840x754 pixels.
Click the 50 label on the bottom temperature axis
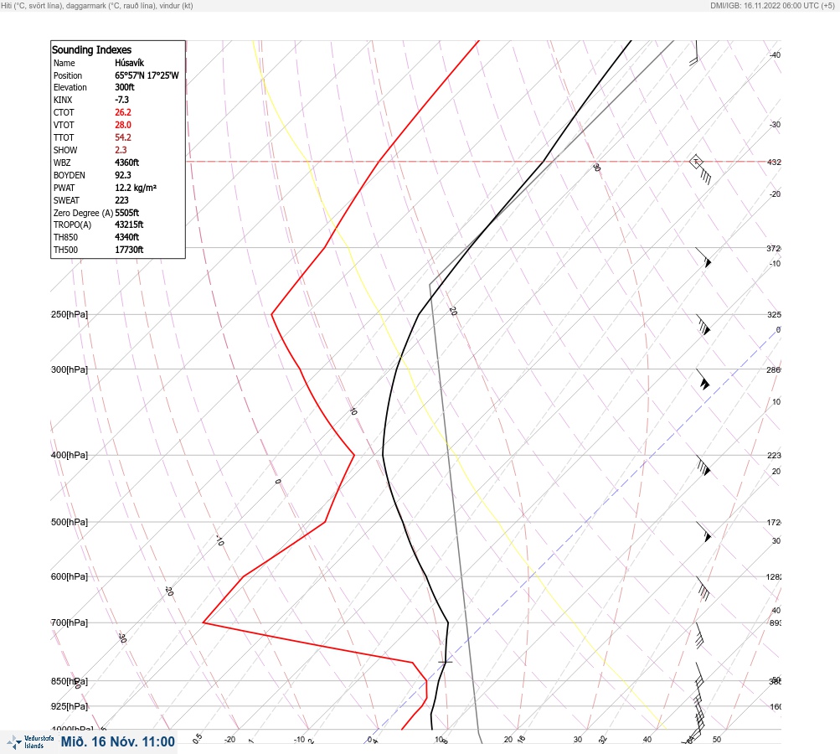click(717, 740)
